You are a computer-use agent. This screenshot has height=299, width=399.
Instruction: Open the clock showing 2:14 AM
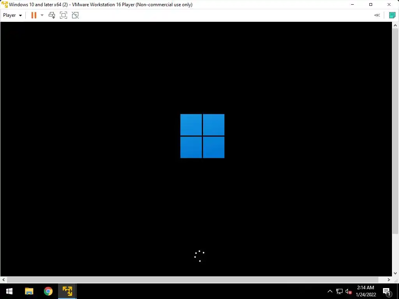click(365, 291)
